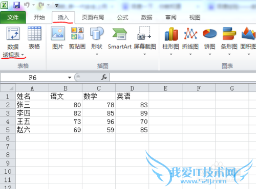256x189 pixels.
Task: Click cell containing 数学
Action: pyautogui.click(x=99, y=97)
